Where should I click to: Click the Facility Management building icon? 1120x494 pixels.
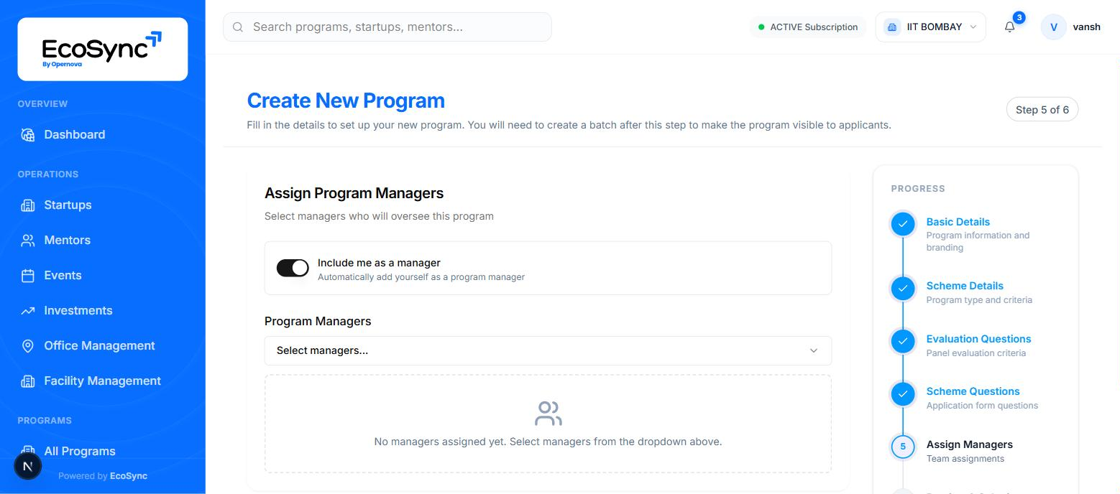point(28,381)
